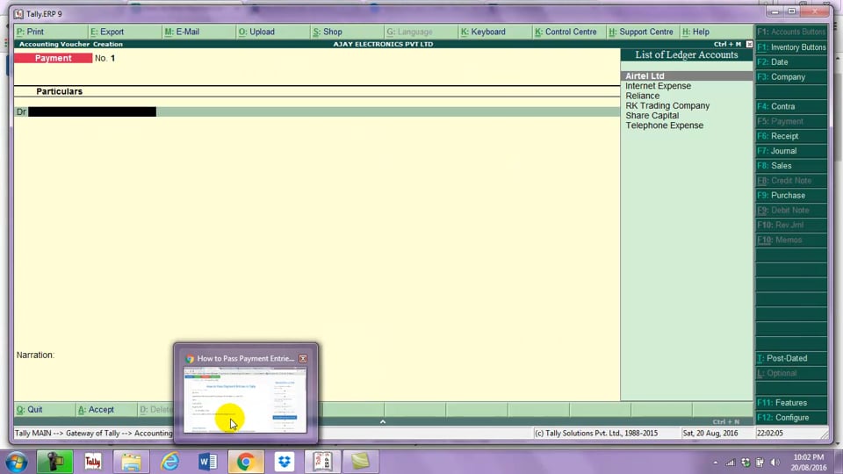Open the Start menu orb
This screenshot has width=843, height=474.
[x=16, y=462]
